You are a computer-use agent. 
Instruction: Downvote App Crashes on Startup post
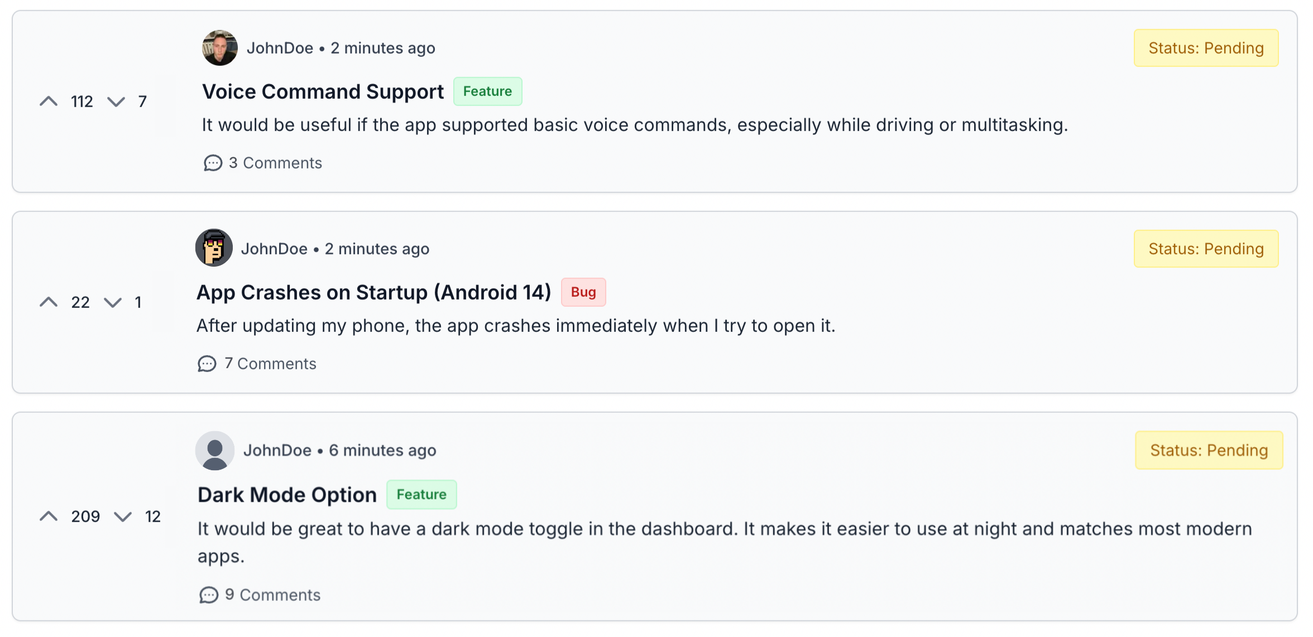(113, 302)
